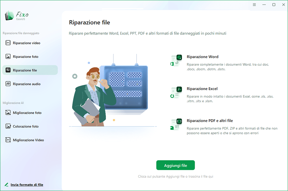Open Migliorazione Video tool
This screenshot has height=191, width=288.
(x=30, y=140)
